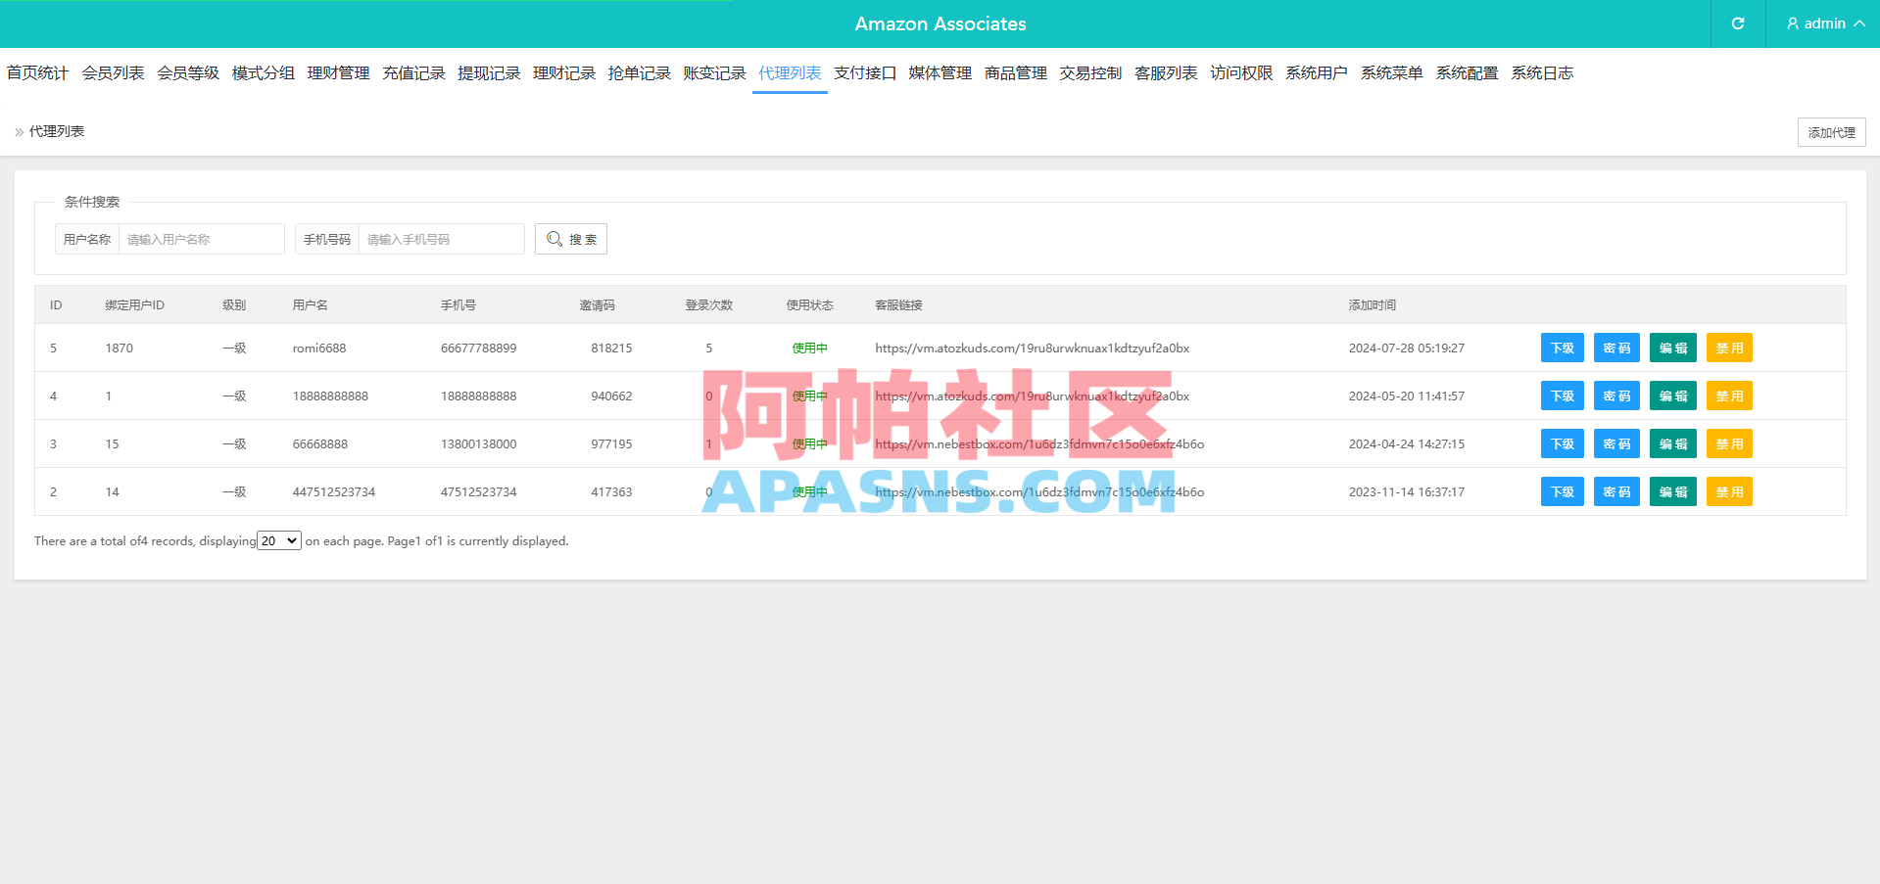This screenshot has height=884, width=1880.
Task: Click the admin user icon top right
Action: click(1792, 23)
